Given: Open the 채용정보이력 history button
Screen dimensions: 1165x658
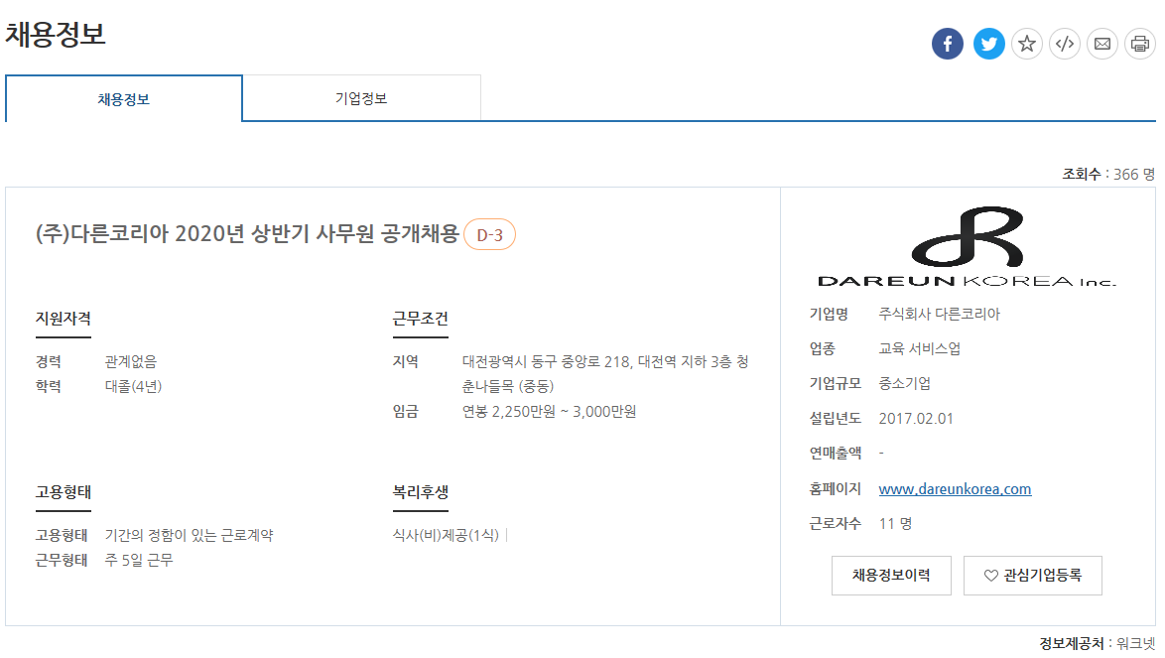Looking at the screenshot, I should pyautogui.click(x=891, y=576).
